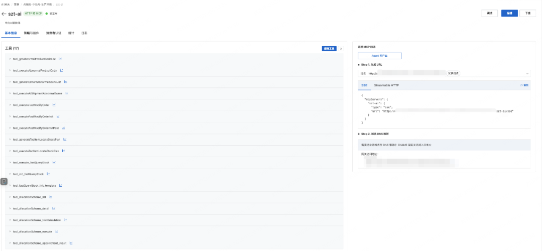This screenshot has height=251, width=542.
Task: Copy the SSE config with the copy icon
Action: pyautogui.click(x=524, y=85)
